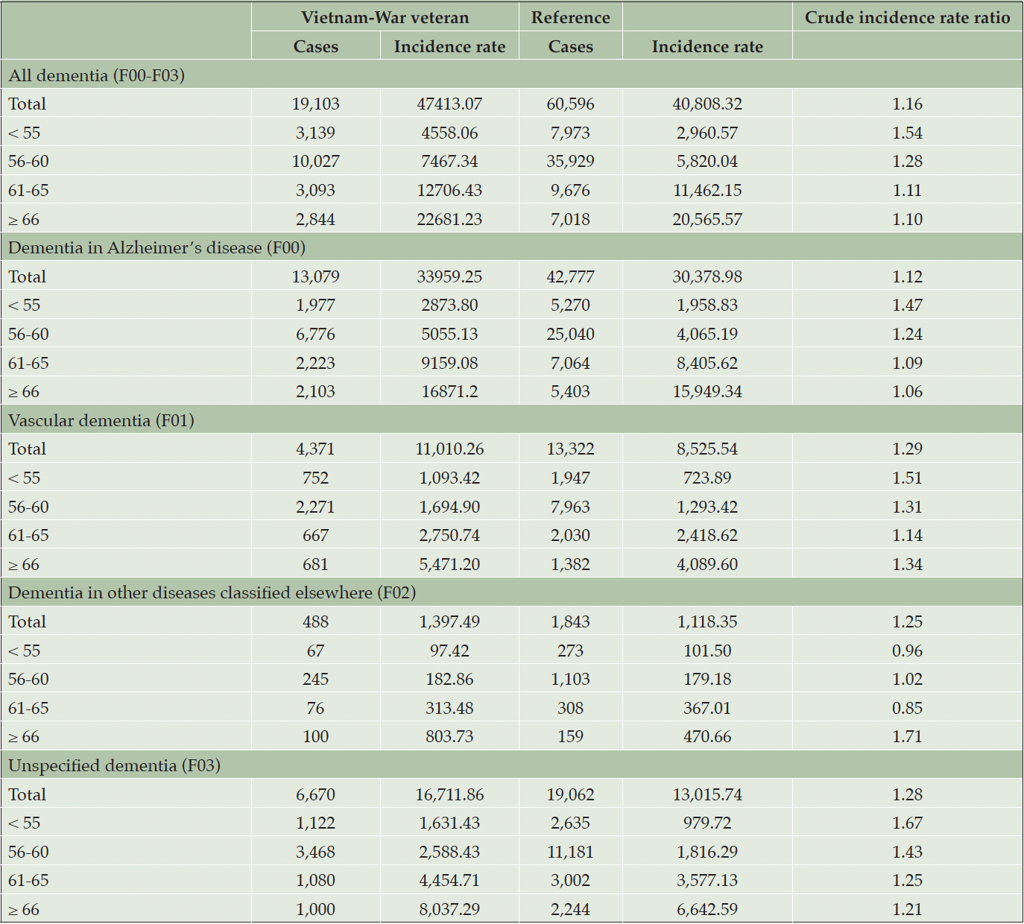Click veteran cases value 13,079
Image resolution: width=1024 pixels, height=924 pixels.
pyautogui.click(x=315, y=276)
